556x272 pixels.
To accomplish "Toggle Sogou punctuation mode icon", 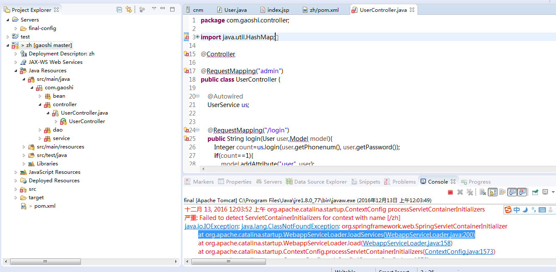I will [x=534, y=209].
